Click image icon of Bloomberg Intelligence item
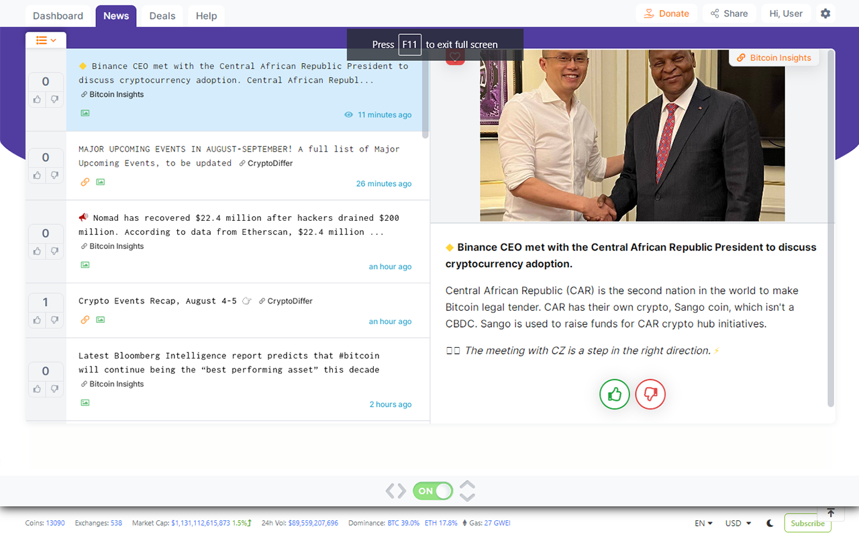The height and width of the screenshot is (537, 859). tap(85, 403)
